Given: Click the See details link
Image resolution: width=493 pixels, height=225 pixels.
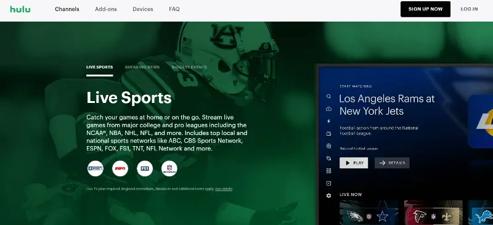Looking at the screenshot, I should (224, 189).
